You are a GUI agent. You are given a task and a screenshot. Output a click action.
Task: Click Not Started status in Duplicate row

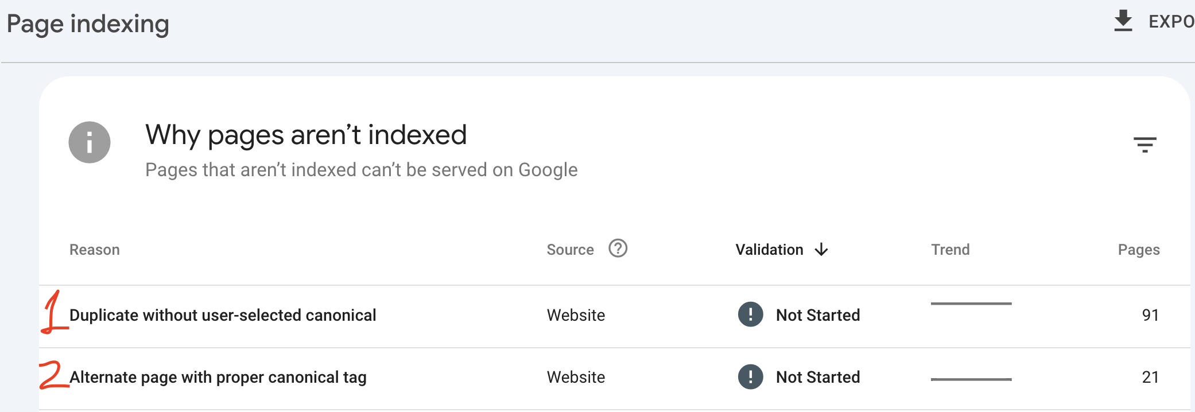coord(817,315)
